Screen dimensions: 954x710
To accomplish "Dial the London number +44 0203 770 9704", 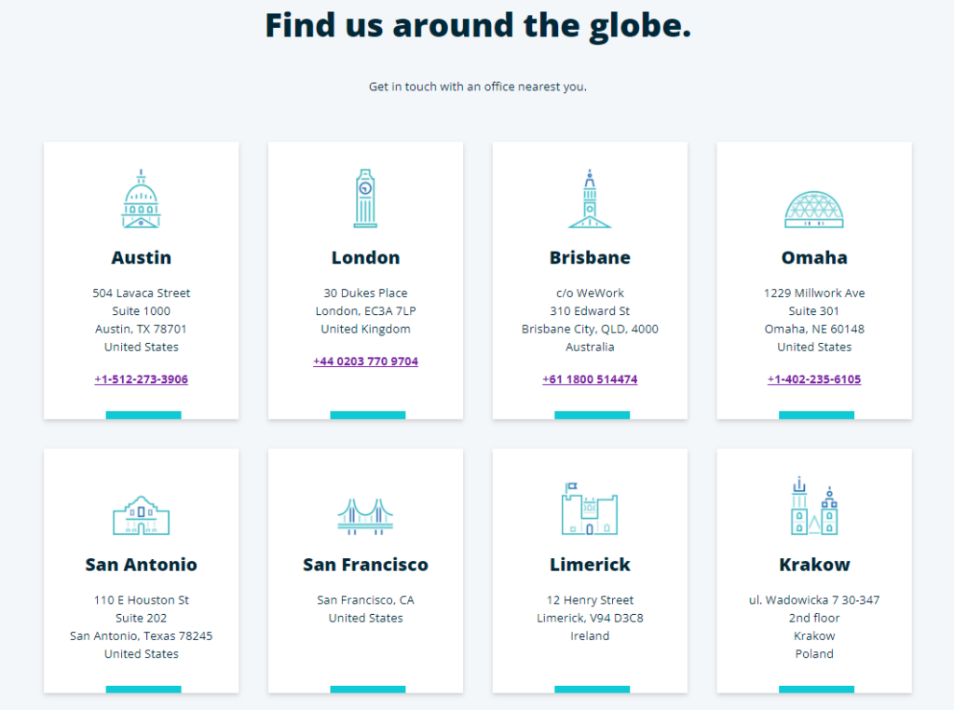I will [x=365, y=362].
